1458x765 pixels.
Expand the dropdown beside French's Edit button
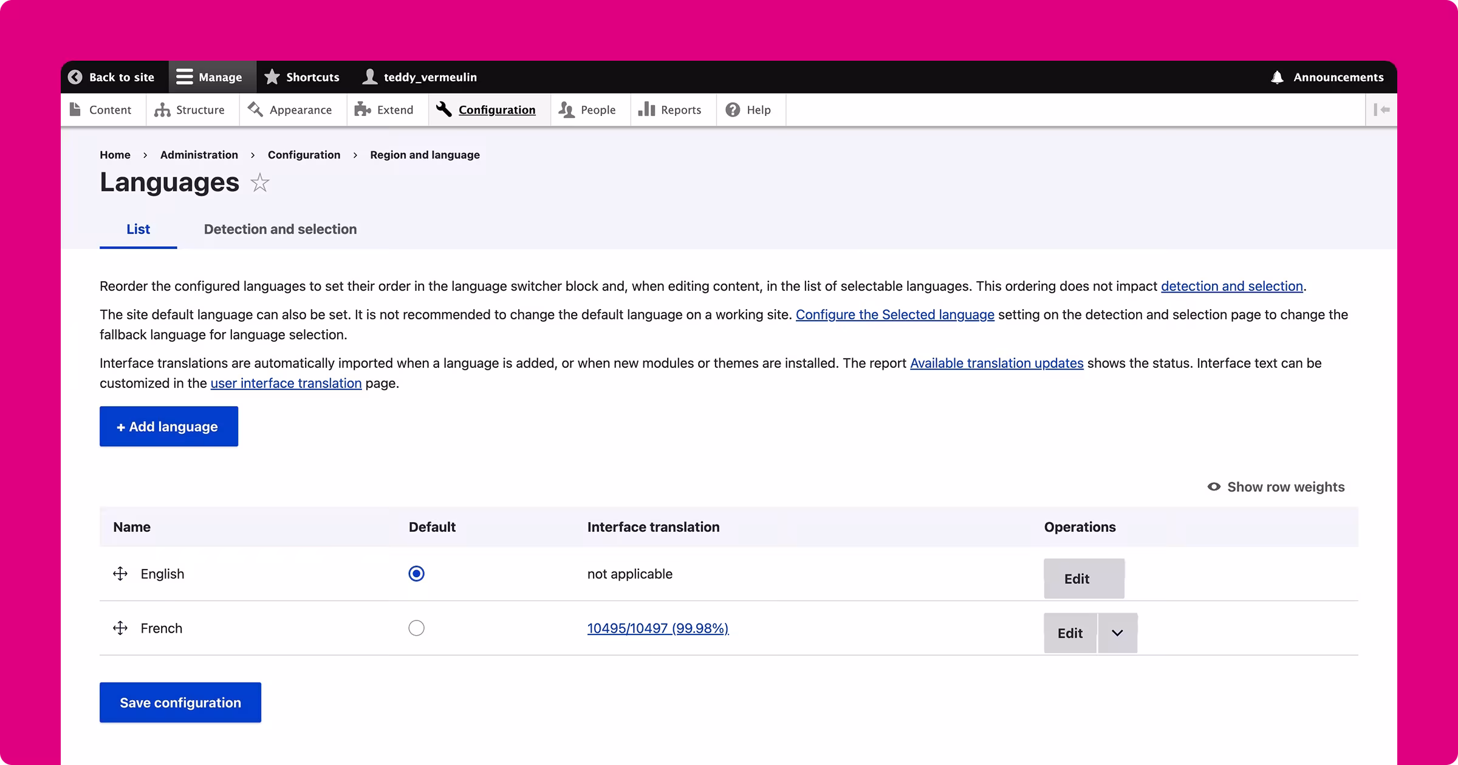point(1117,633)
